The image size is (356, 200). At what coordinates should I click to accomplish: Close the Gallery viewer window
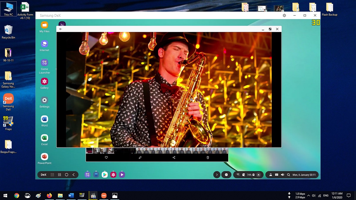pyautogui.click(x=277, y=29)
